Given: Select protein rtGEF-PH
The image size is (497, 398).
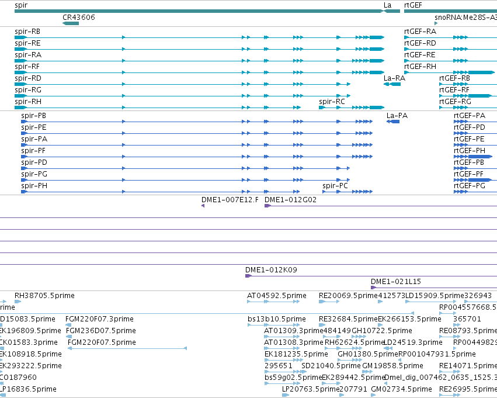Looking at the screenshot, I should click(473, 157).
